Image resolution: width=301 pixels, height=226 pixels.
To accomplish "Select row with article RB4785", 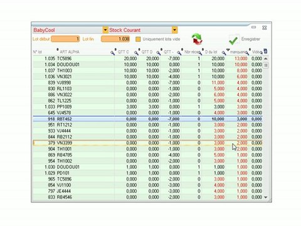I will [x=147, y=155].
